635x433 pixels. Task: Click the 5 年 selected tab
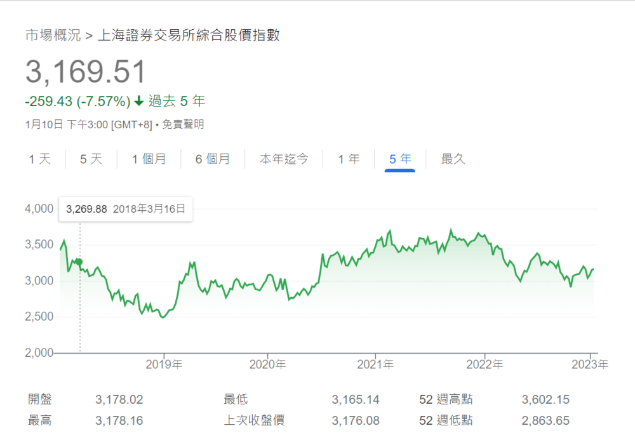click(x=400, y=159)
